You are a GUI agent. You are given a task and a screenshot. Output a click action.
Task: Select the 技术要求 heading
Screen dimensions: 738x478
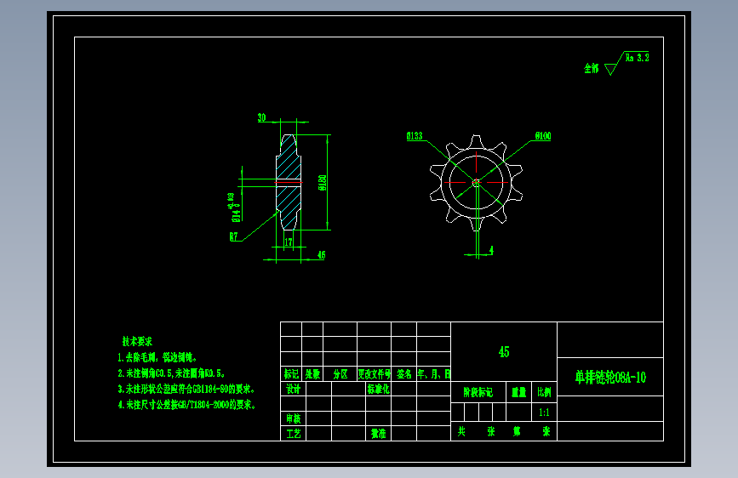click(137, 341)
